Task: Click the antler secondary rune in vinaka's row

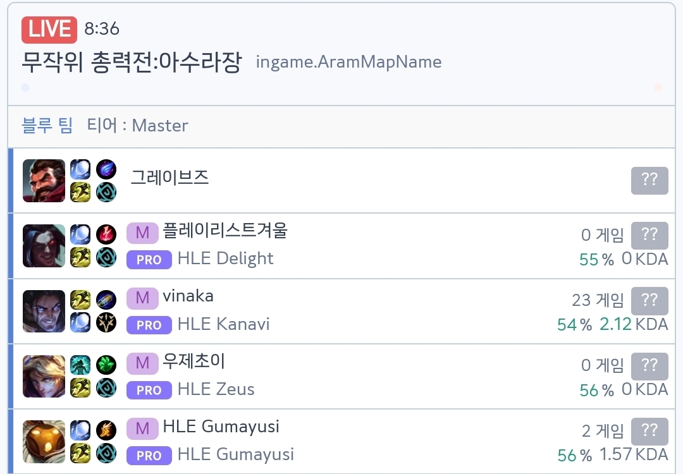Action: [x=106, y=322]
